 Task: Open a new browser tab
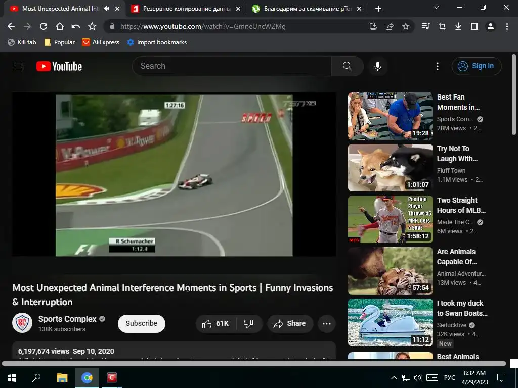378,9
